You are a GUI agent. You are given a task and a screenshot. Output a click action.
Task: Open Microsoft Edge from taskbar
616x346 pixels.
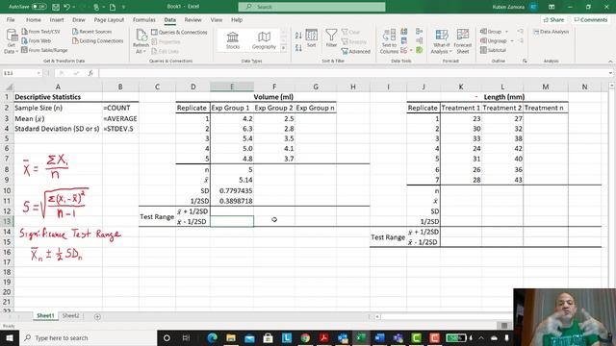click(213, 337)
